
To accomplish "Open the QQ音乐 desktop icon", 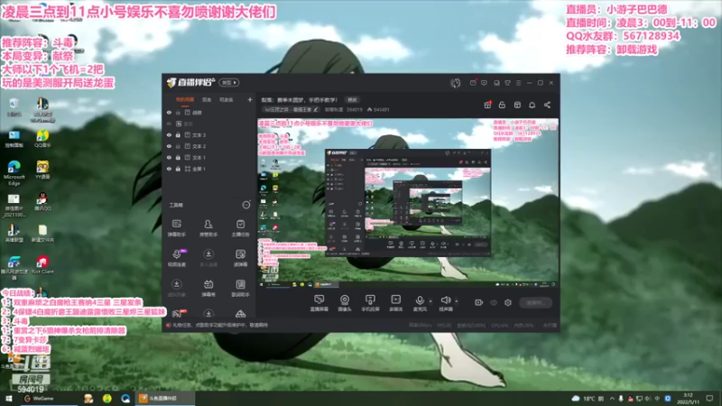I will pyautogui.click(x=42, y=138).
